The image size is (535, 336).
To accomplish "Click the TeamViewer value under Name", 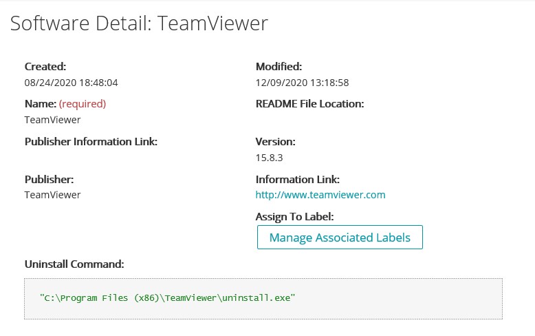I will pos(52,120).
